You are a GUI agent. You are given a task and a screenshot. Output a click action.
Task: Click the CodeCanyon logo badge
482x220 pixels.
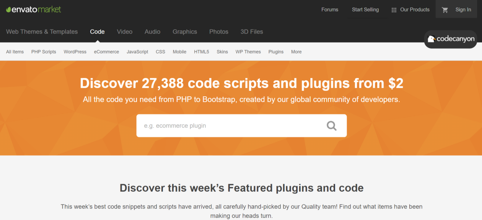click(x=451, y=39)
